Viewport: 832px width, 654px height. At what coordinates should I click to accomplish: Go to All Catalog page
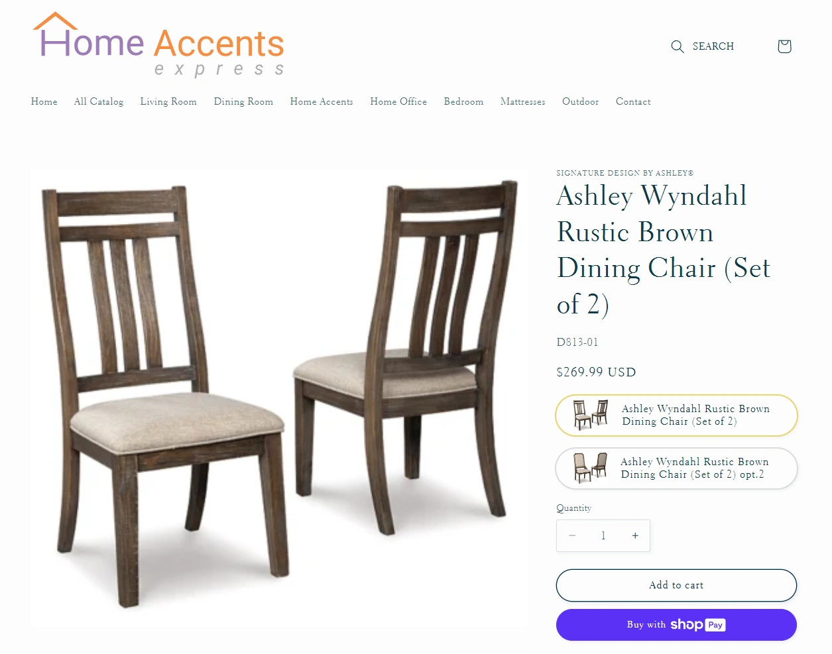(x=99, y=101)
